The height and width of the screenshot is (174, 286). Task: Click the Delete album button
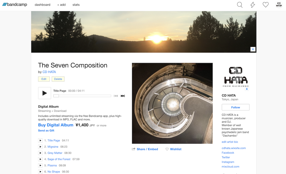tap(58, 79)
